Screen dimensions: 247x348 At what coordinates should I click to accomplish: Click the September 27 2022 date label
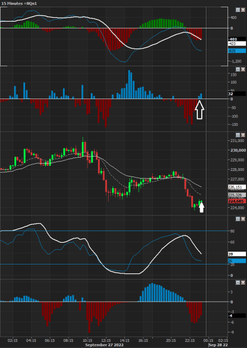click(104, 345)
